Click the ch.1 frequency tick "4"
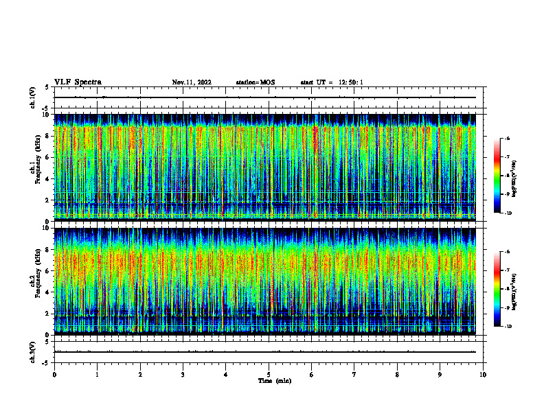 pos(47,179)
